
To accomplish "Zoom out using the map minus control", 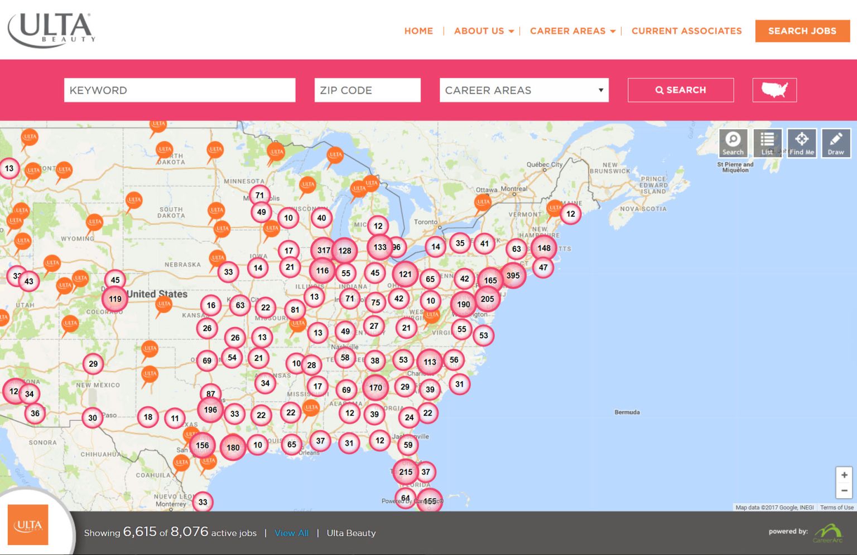I will (844, 490).
